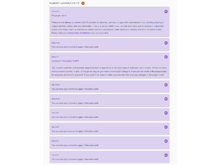Dismiss the sixth "Welcome back!" comment notice
The image size is (220, 165).
[x=166, y=141]
